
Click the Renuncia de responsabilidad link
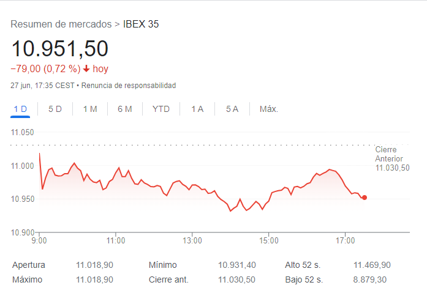[129, 86]
